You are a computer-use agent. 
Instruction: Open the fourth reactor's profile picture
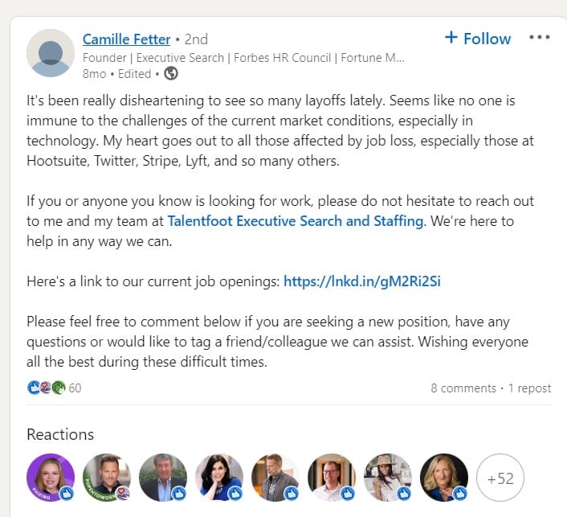pos(219,478)
